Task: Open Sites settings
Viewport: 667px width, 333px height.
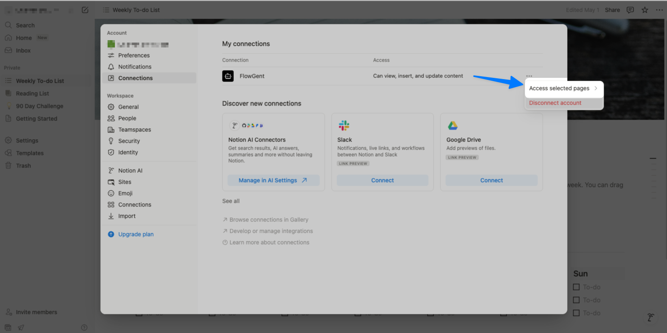Action: pyautogui.click(x=125, y=182)
